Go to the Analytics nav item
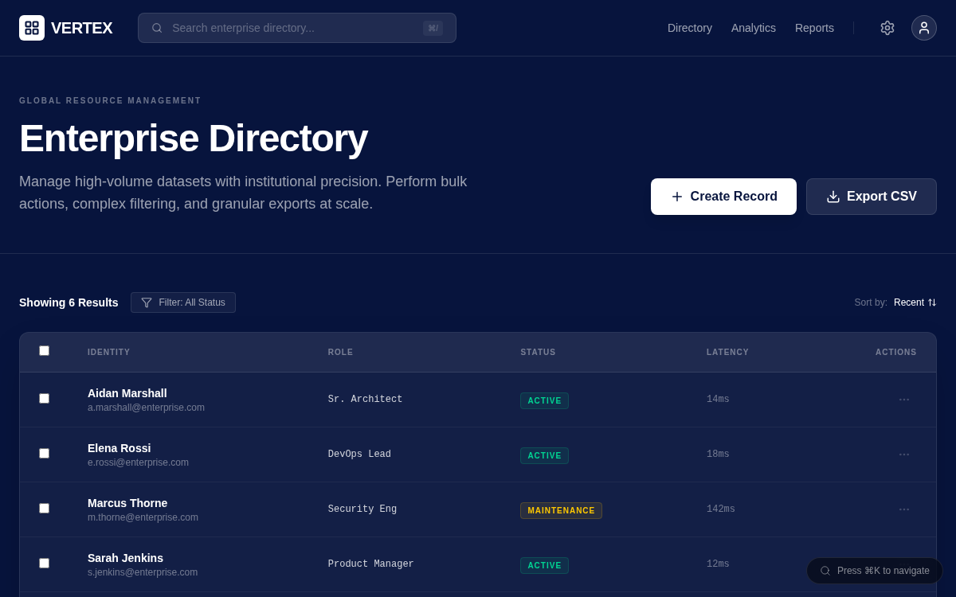Image resolution: width=956 pixels, height=597 pixels. pos(754,28)
